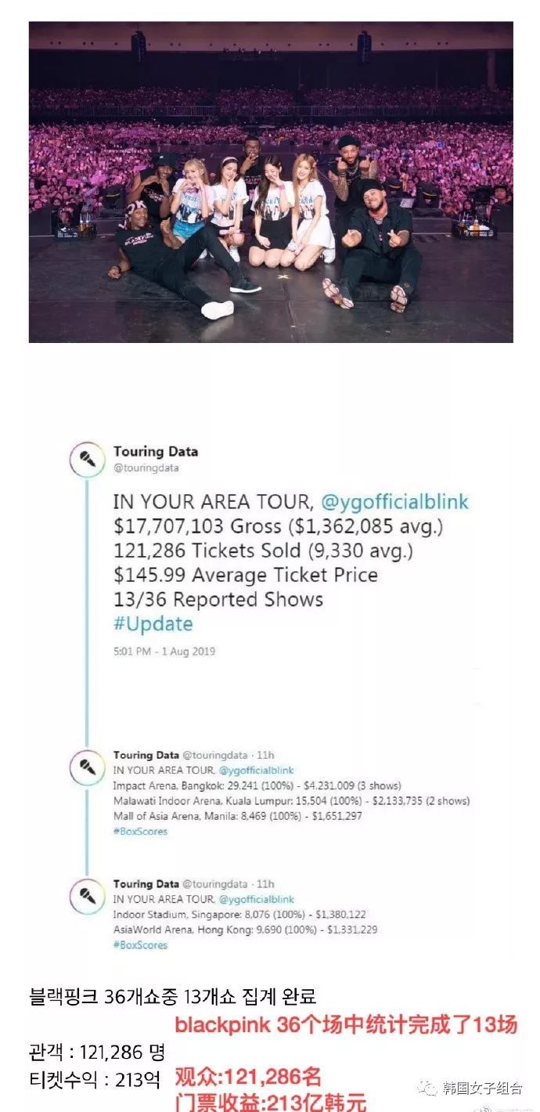The width and height of the screenshot is (540, 1112).
Task: Open the Touring Data name on the Singapore tweet
Action: pyautogui.click(x=146, y=884)
